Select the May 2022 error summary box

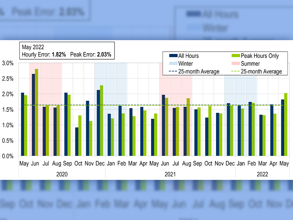(67, 51)
